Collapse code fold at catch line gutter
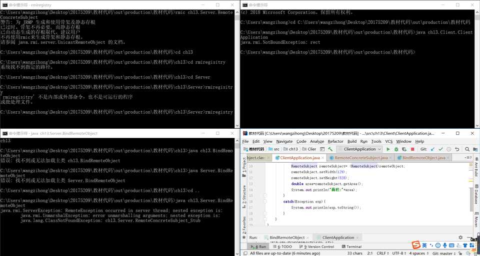This screenshot has height=256, width=480. 265,202
